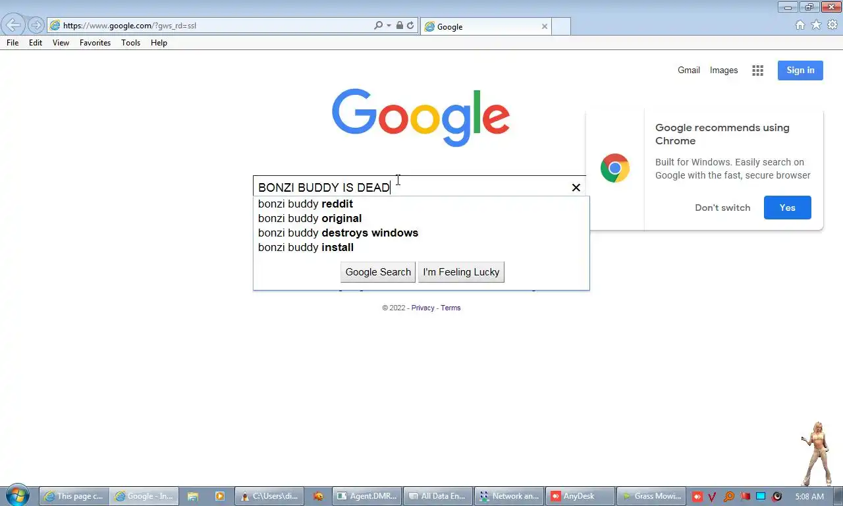The image size is (843, 506).
Task: Open the Google apps grid icon
Action: coord(758,70)
